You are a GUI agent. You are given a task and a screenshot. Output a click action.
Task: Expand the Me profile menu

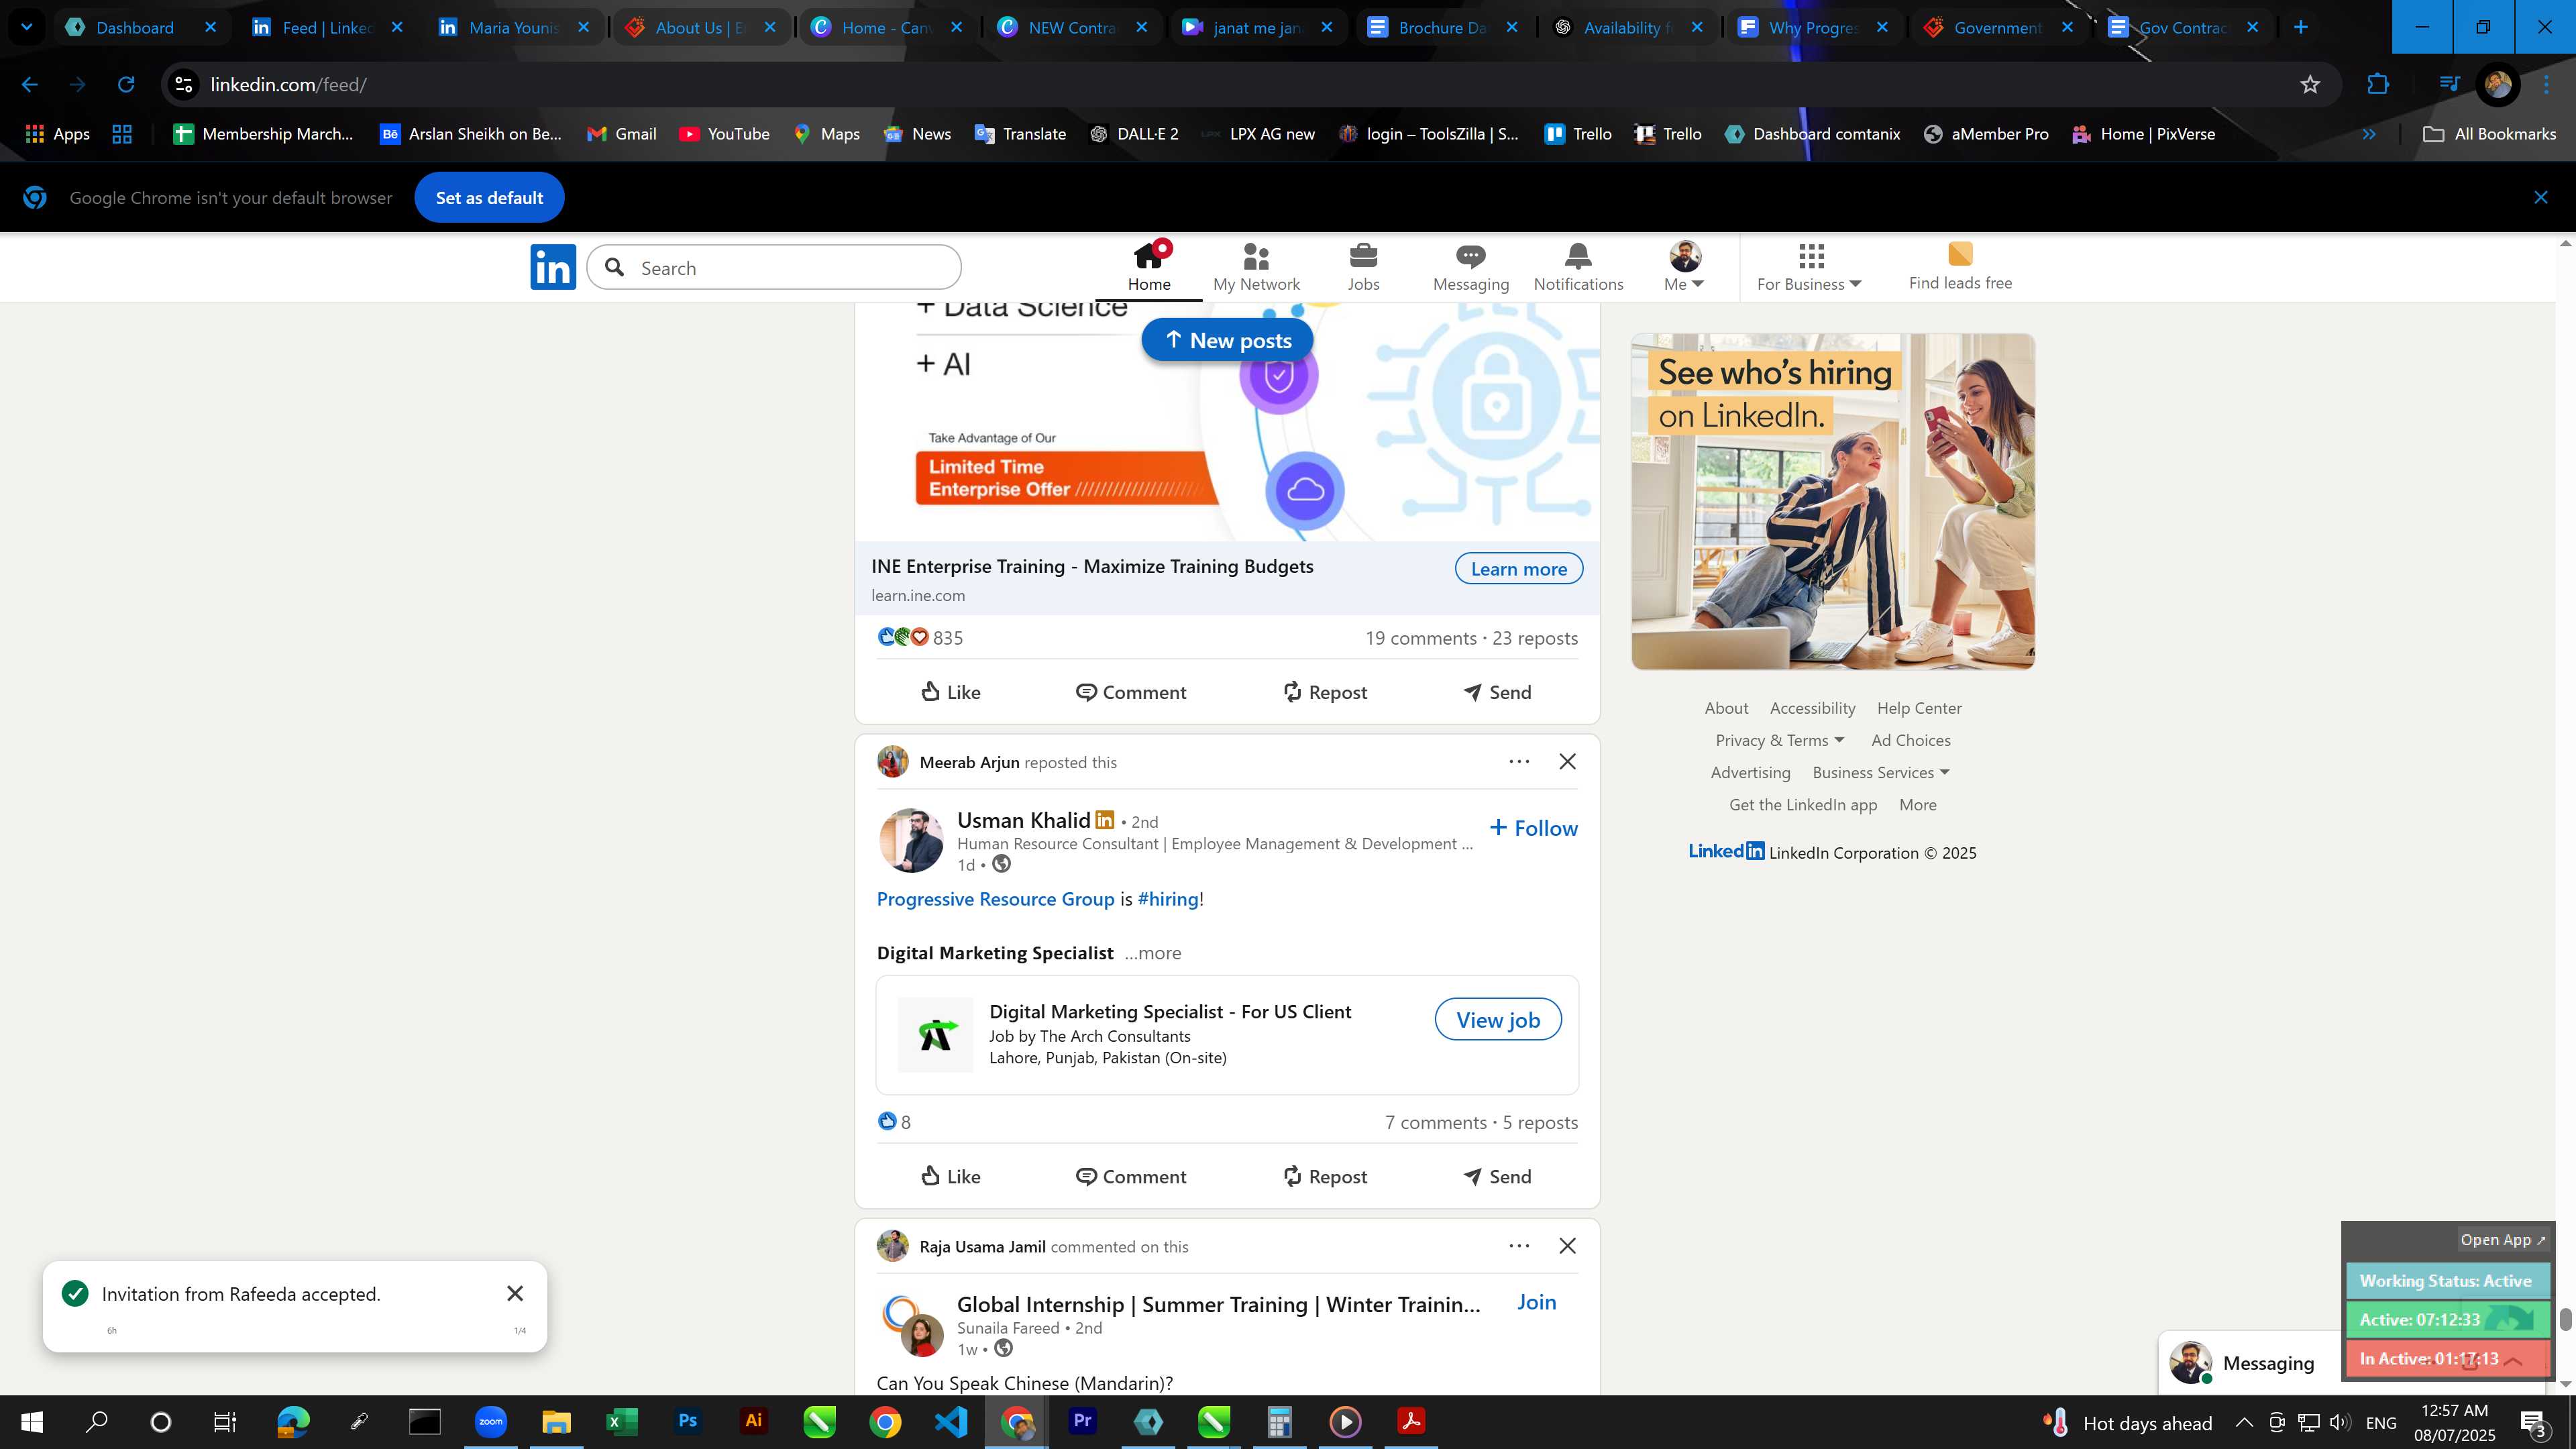(1684, 267)
